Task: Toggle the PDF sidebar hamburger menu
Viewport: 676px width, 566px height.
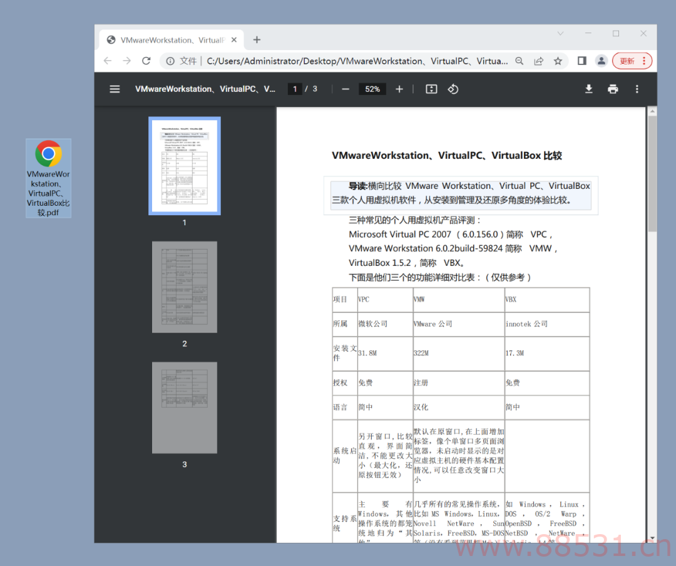Action: pyautogui.click(x=115, y=89)
